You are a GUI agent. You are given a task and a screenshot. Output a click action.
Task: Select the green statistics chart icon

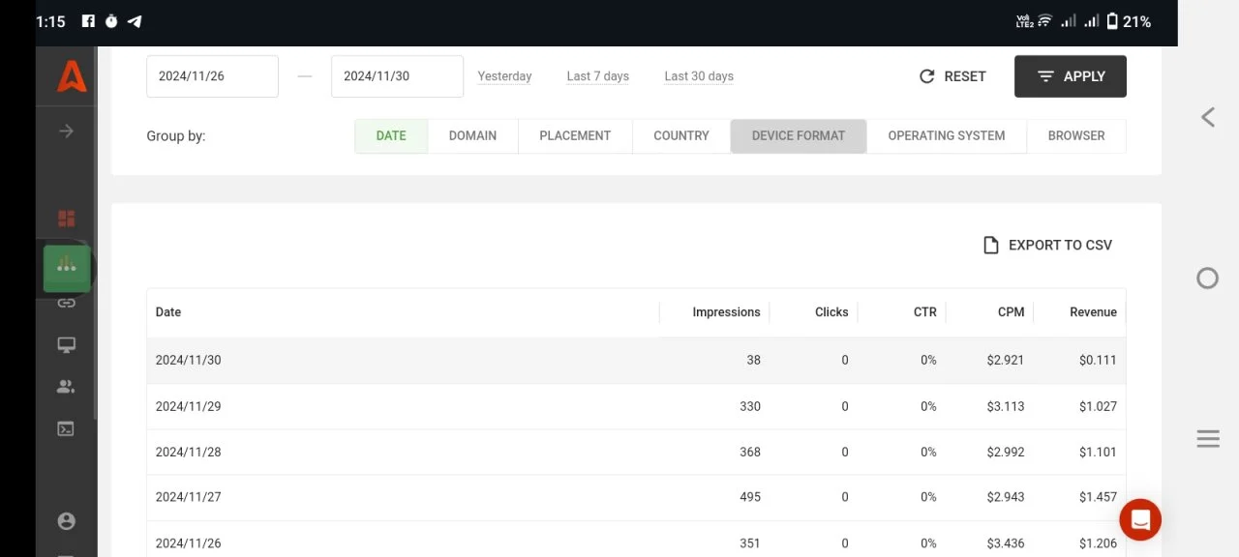pos(67,268)
